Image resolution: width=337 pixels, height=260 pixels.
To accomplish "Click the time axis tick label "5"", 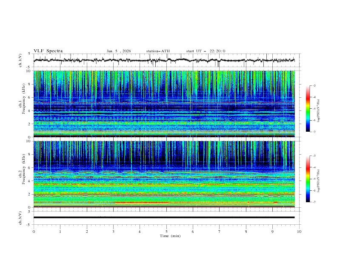I will [x=166, y=232].
